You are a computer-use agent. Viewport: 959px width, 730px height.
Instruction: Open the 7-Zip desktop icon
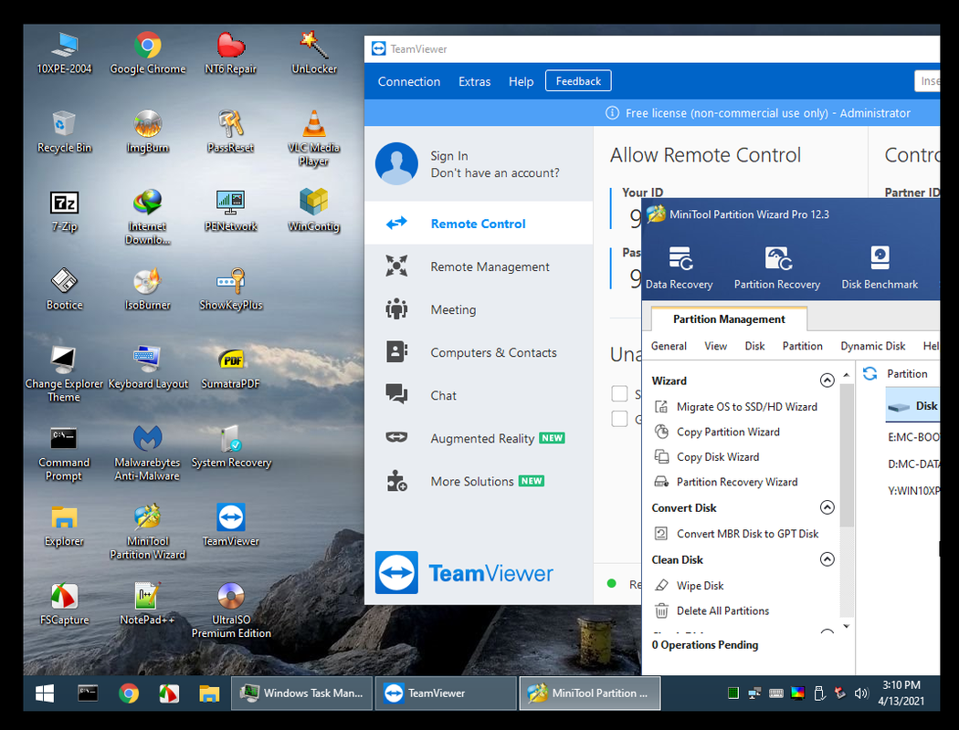[64, 211]
